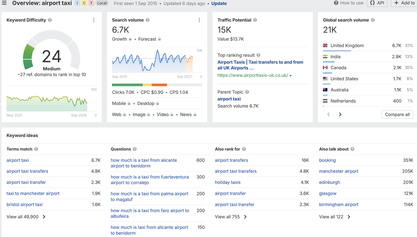417x237 pixels.
Task: Click the Compare all button
Action: (x=397, y=114)
